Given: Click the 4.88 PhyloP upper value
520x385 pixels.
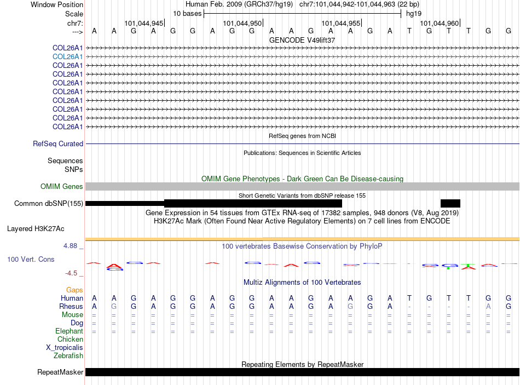Looking at the screenshot, I should coord(70,246).
